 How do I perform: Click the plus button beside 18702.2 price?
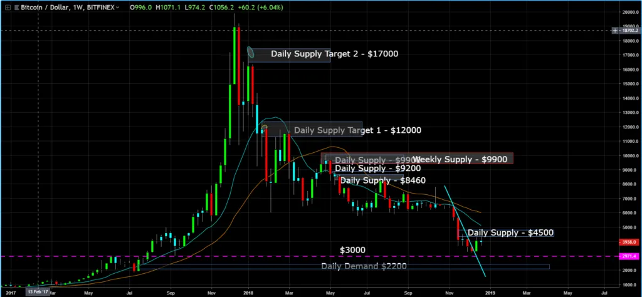pos(615,31)
